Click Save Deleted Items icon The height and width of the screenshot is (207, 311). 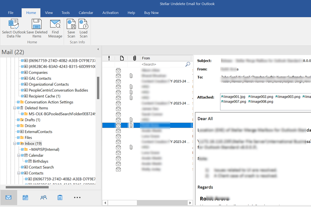[x=37, y=24]
